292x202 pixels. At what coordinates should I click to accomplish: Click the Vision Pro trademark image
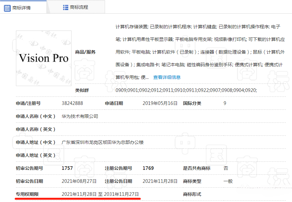pos(44,58)
